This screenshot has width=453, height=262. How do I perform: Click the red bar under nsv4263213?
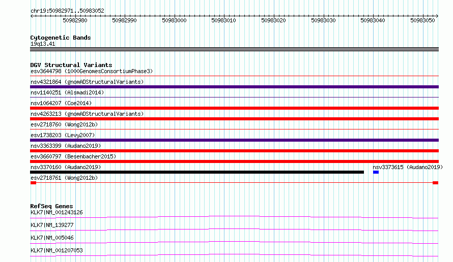click(234, 119)
